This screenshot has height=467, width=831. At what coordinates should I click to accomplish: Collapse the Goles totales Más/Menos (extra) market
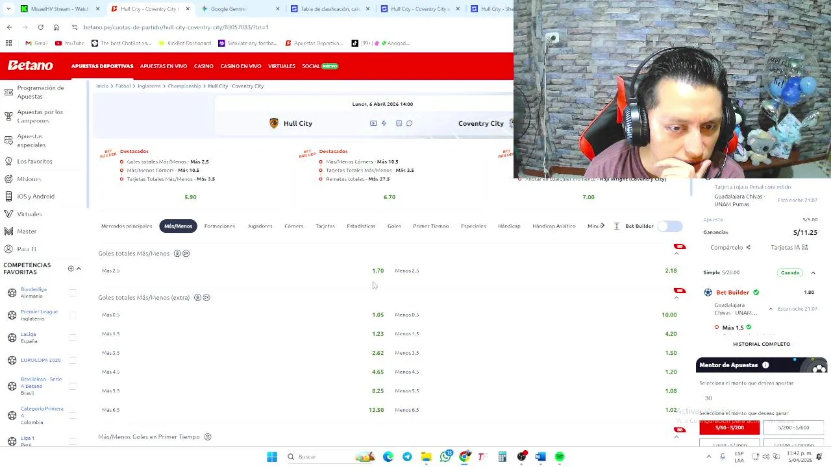(676, 298)
